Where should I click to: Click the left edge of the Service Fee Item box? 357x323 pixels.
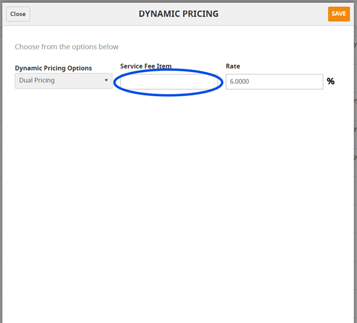[x=124, y=82]
